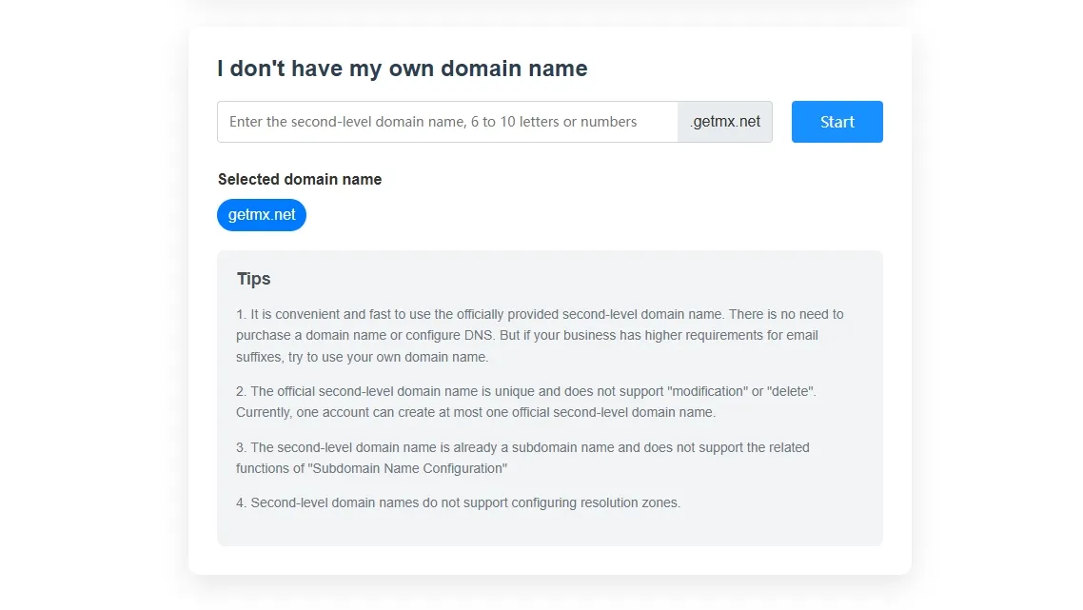Click the second-level domain name input field
This screenshot has width=1083, height=610.
(447, 122)
